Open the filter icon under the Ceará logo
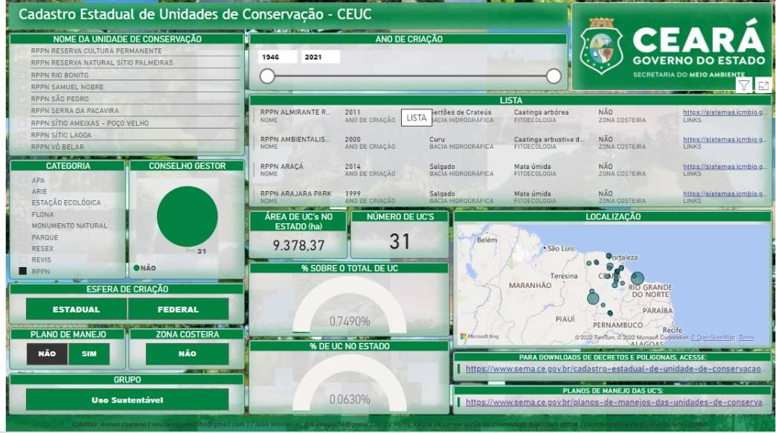 coord(744,86)
